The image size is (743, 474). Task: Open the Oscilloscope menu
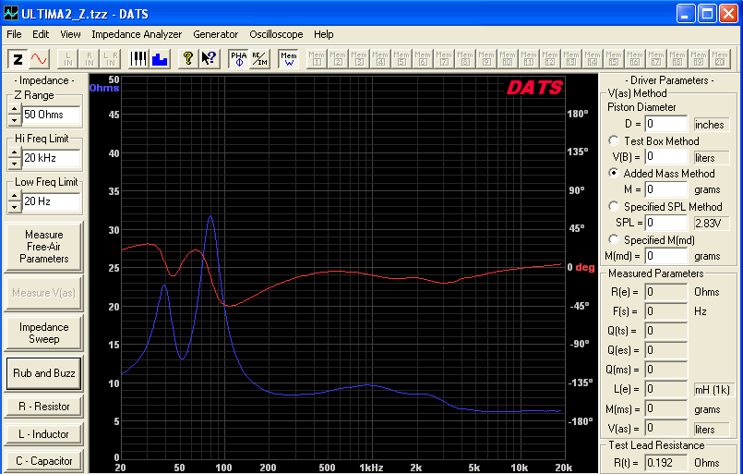(276, 34)
